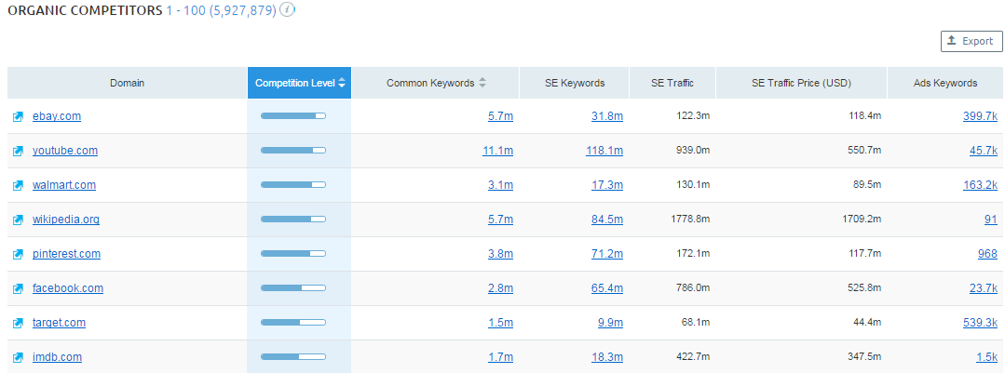Open wikipedia.org SE keywords 84.5m
The height and width of the screenshot is (373, 1005).
click(x=607, y=220)
